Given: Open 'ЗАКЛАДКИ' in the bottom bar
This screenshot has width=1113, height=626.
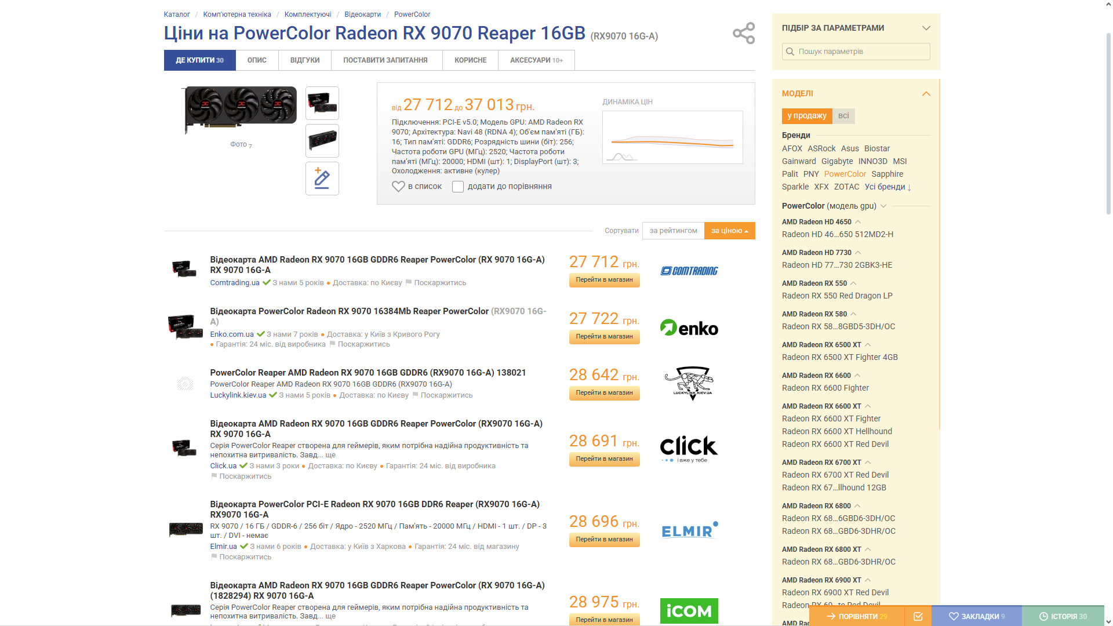Looking at the screenshot, I should [x=977, y=616].
